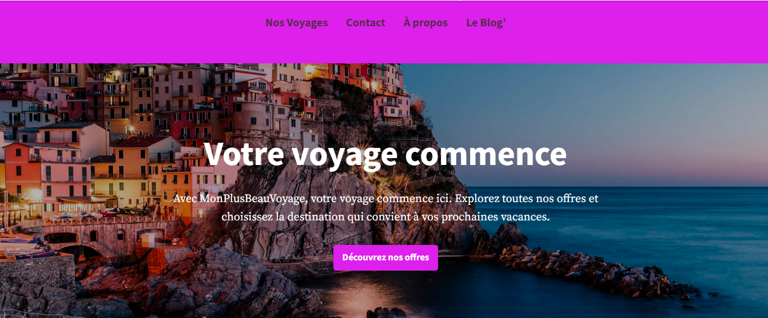Click the orange building at left edge
This screenshot has height=318, width=768.
pyautogui.click(x=23, y=171)
